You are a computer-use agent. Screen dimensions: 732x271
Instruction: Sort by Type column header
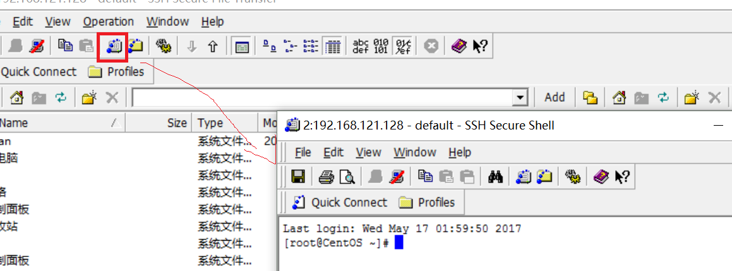pyautogui.click(x=225, y=123)
